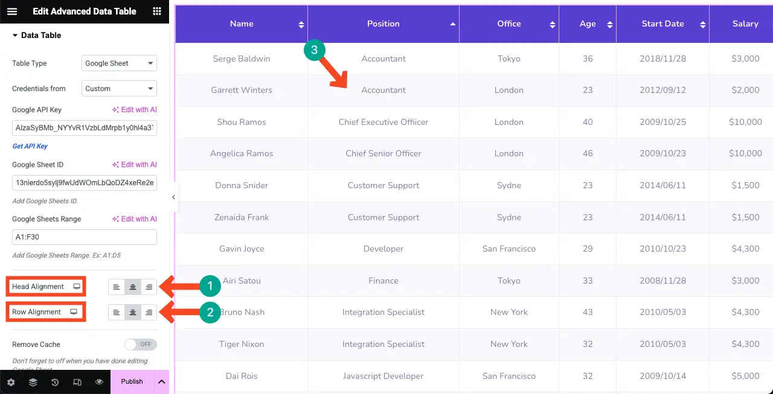773x394 pixels.
Task: Focus the Google Sheets Range input field
Action: click(x=85, y=237)
